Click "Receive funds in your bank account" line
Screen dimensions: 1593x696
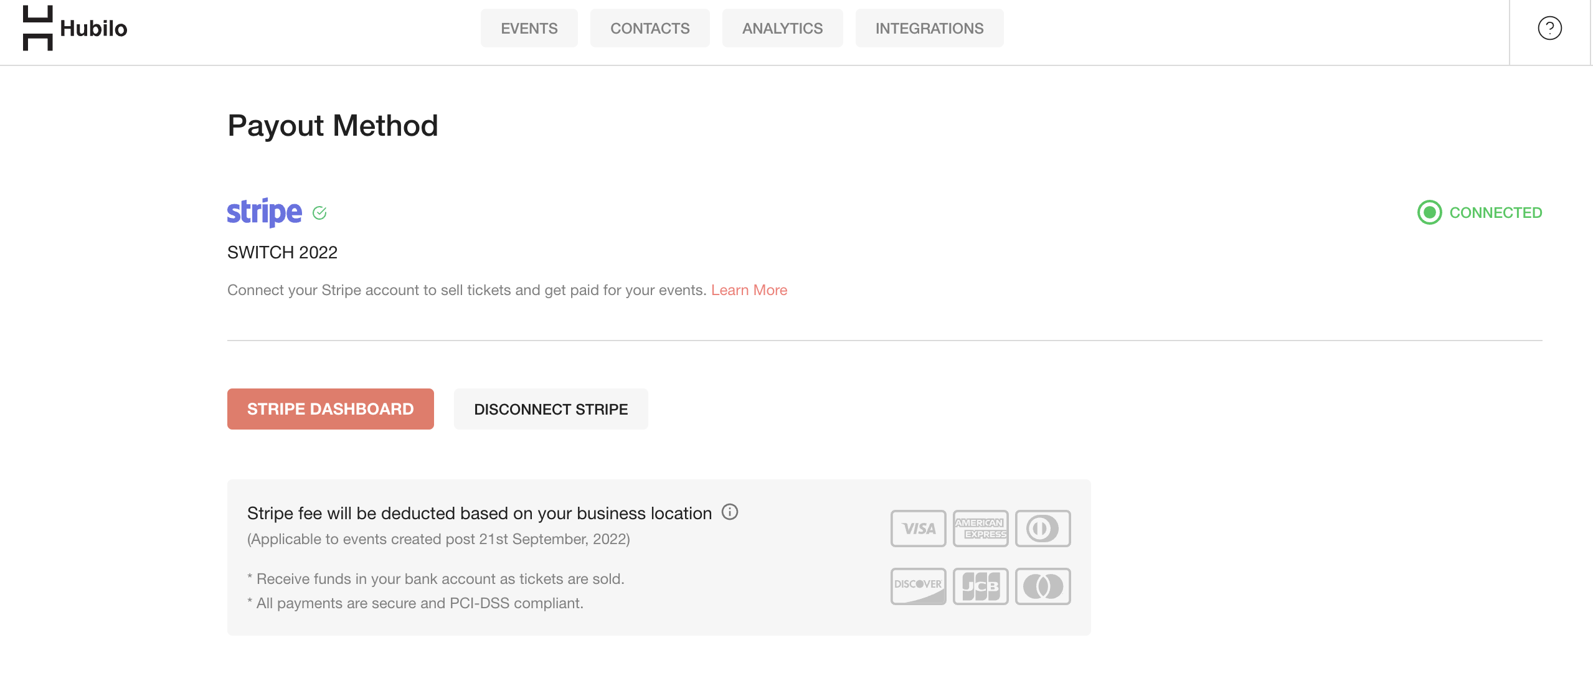pos(436,579)
